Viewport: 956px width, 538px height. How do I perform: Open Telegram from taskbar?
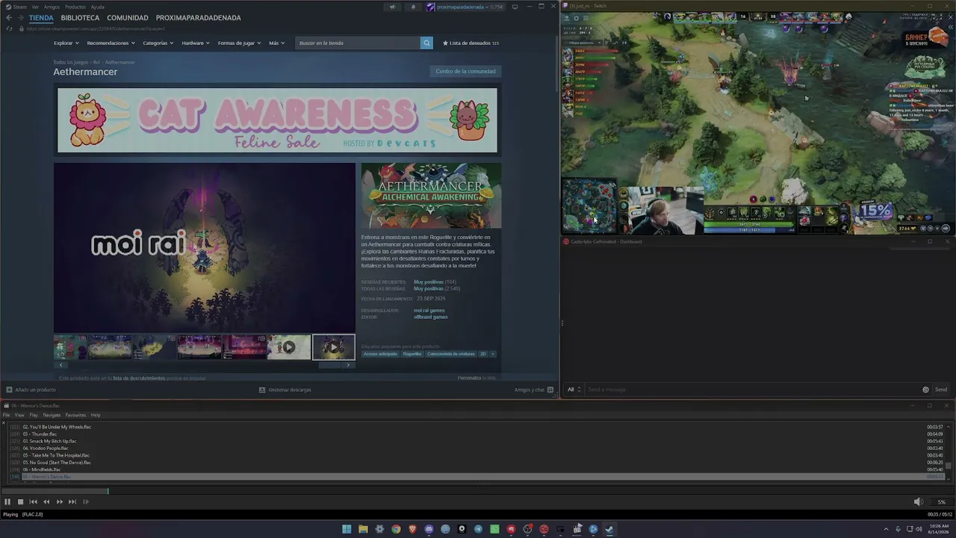point(478,529)
